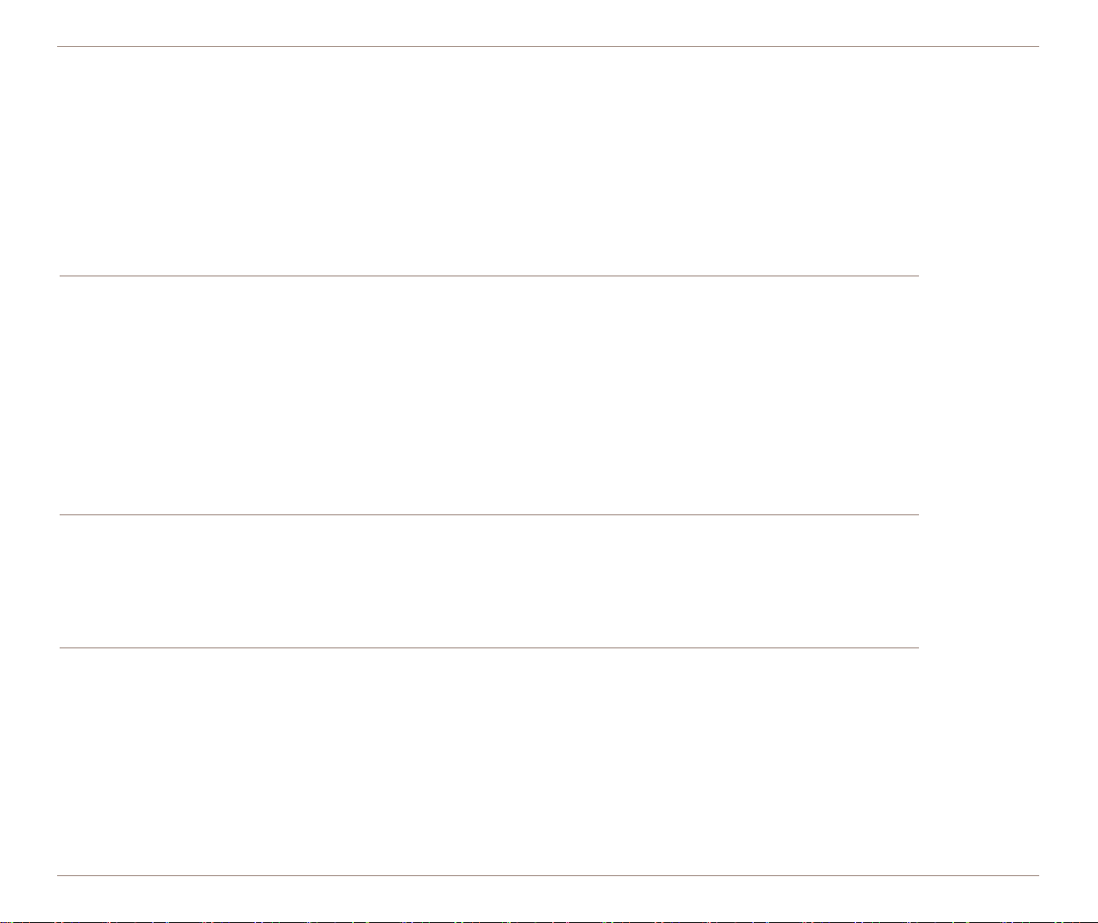Click the left end of the first section divider
1098x923 pixels.
(61, 276)
